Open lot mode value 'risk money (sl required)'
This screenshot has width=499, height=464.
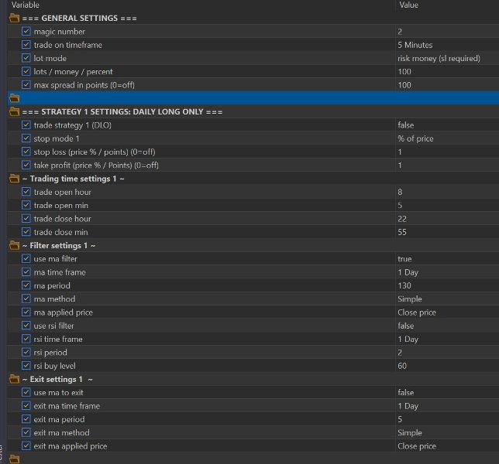pyautogui.click(x=439, y=59)
